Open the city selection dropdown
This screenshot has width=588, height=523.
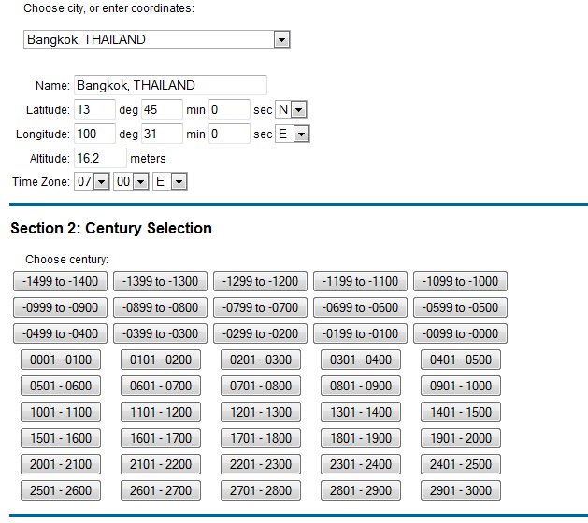[156, 40]
